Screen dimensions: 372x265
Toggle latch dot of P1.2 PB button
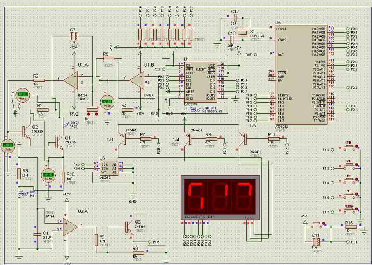[x=356, y=146]
